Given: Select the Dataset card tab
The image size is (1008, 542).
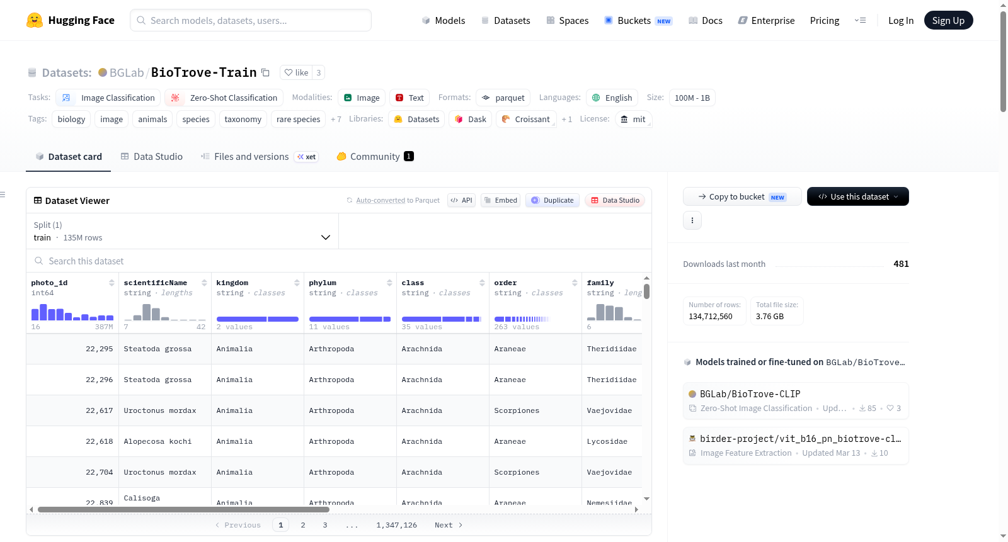Looking at the screenshot, I should [x=68, y=157].
